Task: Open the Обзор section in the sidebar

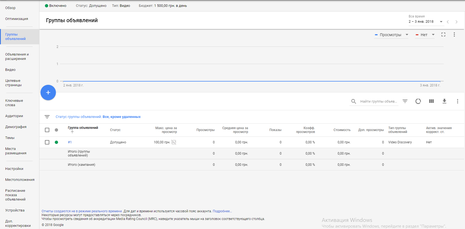Action: (x=10, y=8)
